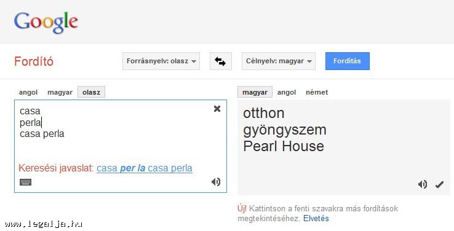Open the virtual keyboard icon
The width and height of the screenshot is (454, 231).
[25, 182]
